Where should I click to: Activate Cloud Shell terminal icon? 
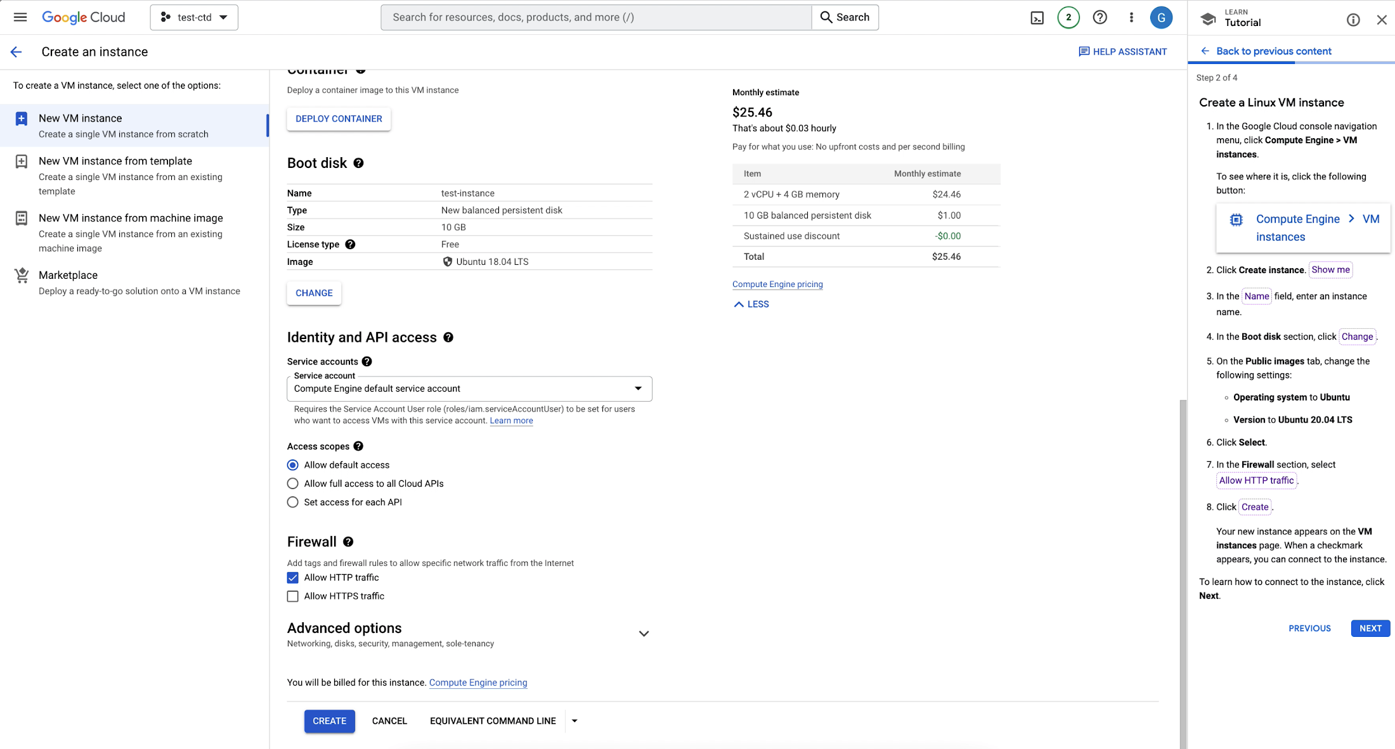[1037, 18]
